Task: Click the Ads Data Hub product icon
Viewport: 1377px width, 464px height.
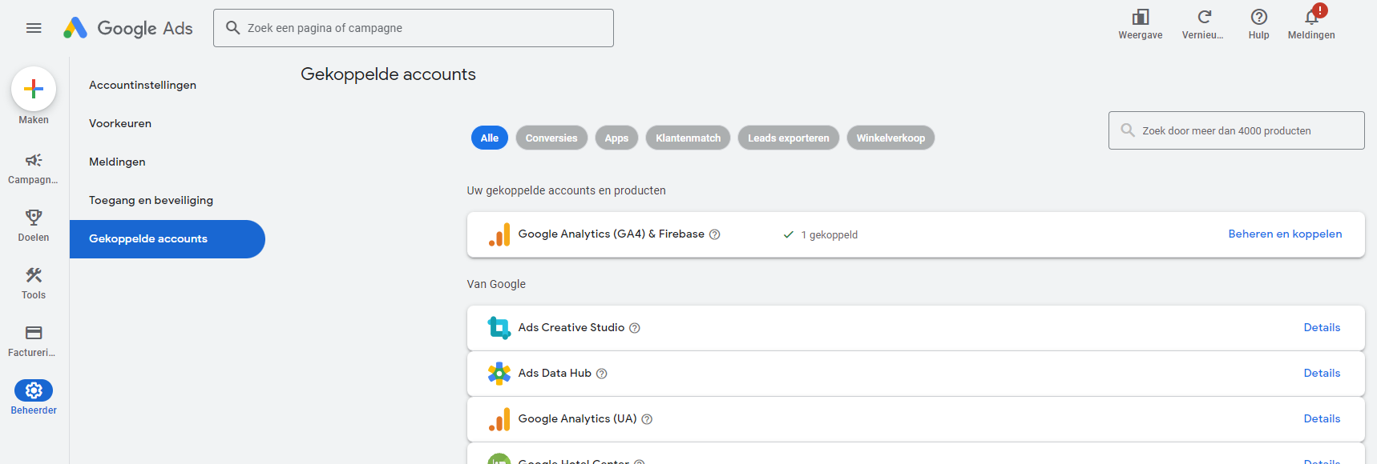Action: [x=499, y=374]
